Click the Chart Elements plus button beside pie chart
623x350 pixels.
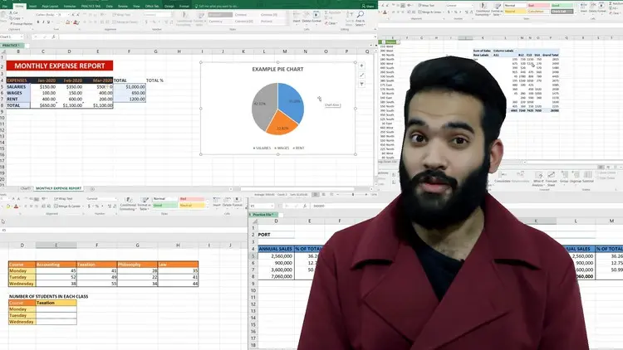361,66
